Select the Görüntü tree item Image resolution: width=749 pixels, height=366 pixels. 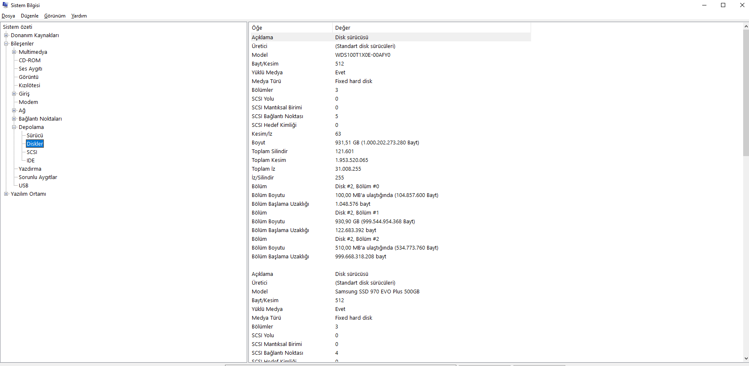tap(28, 77)
